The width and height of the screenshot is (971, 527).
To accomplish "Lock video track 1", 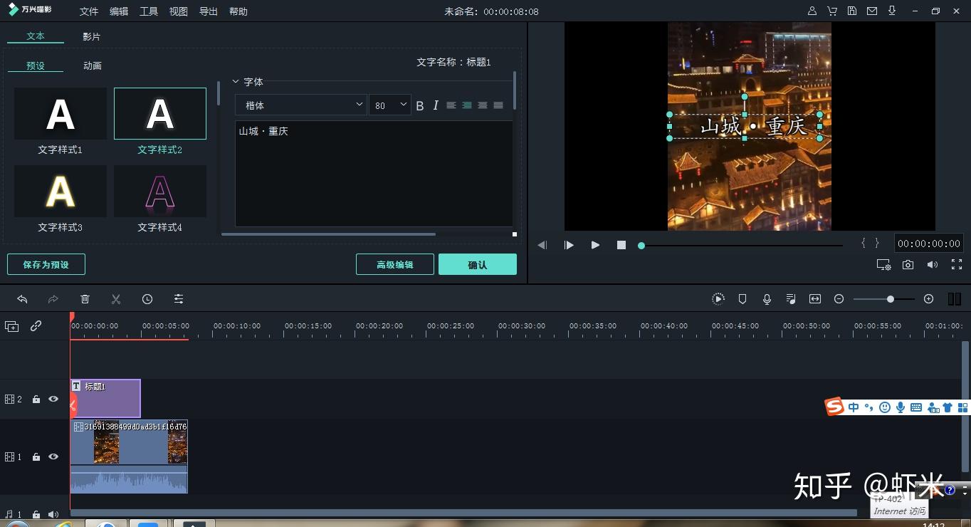I will pyautogui.click(x=36, y=456).
